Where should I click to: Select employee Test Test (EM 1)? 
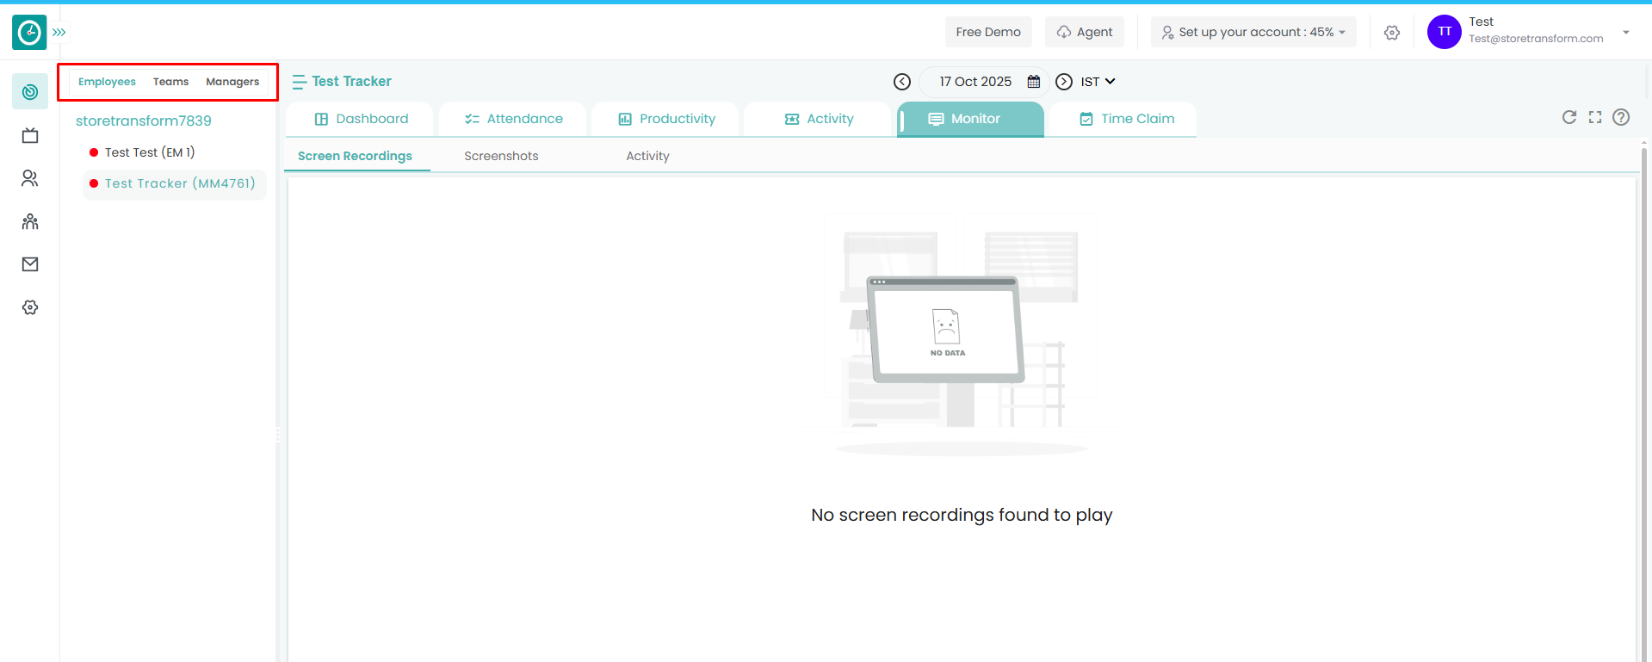click(x=150, y=152)
